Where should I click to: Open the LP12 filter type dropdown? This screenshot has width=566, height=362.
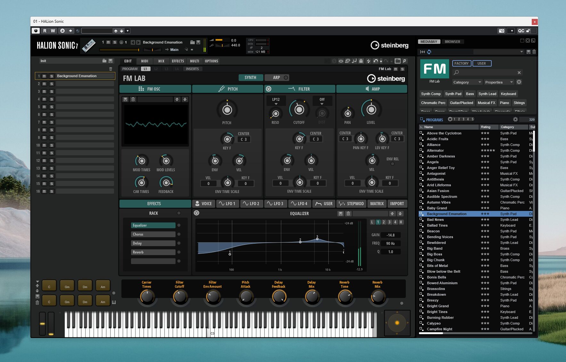pyautogui.click(x=276, y=101)
